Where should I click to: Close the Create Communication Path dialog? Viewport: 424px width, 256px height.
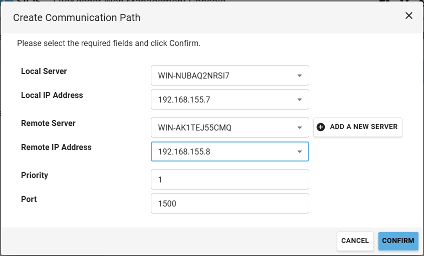point(409,15)
